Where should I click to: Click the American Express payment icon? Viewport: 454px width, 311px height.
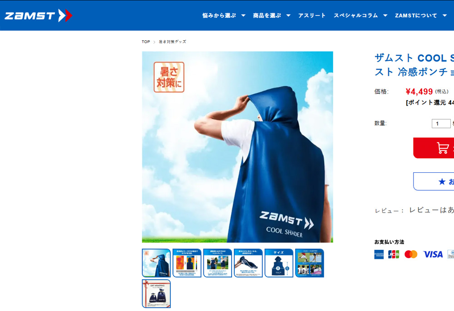(x=379, y=254)
